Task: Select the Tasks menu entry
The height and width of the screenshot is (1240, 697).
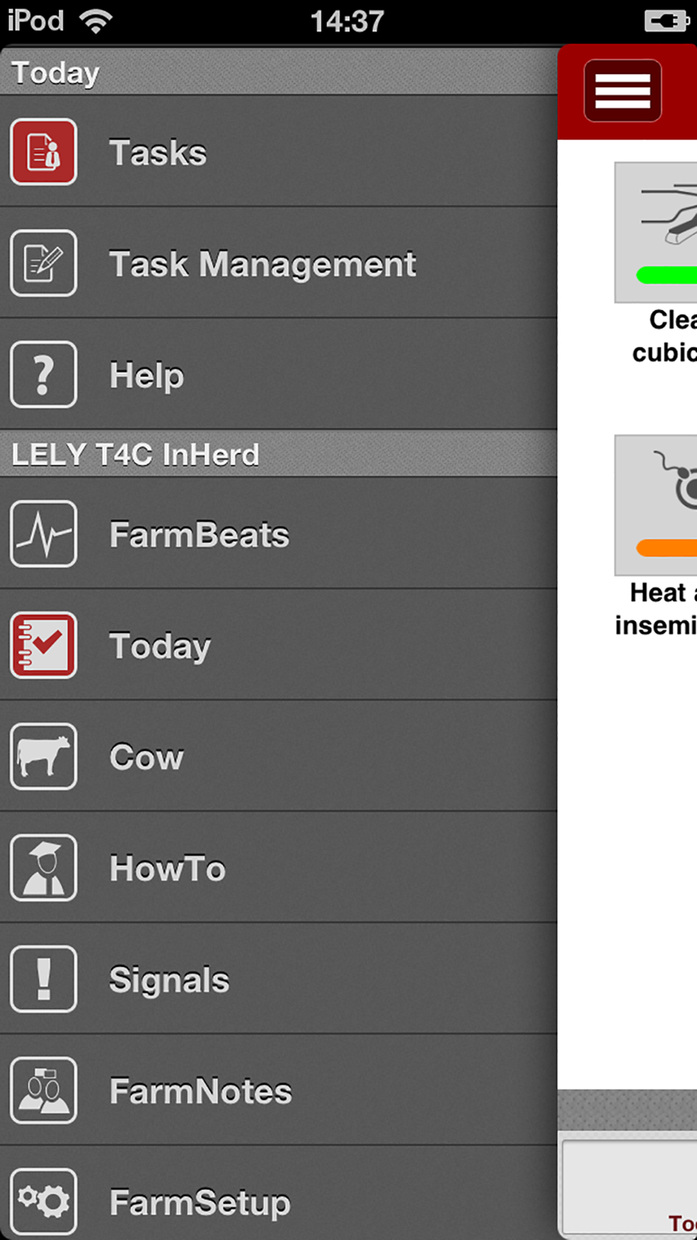Action: pos(158,153)
